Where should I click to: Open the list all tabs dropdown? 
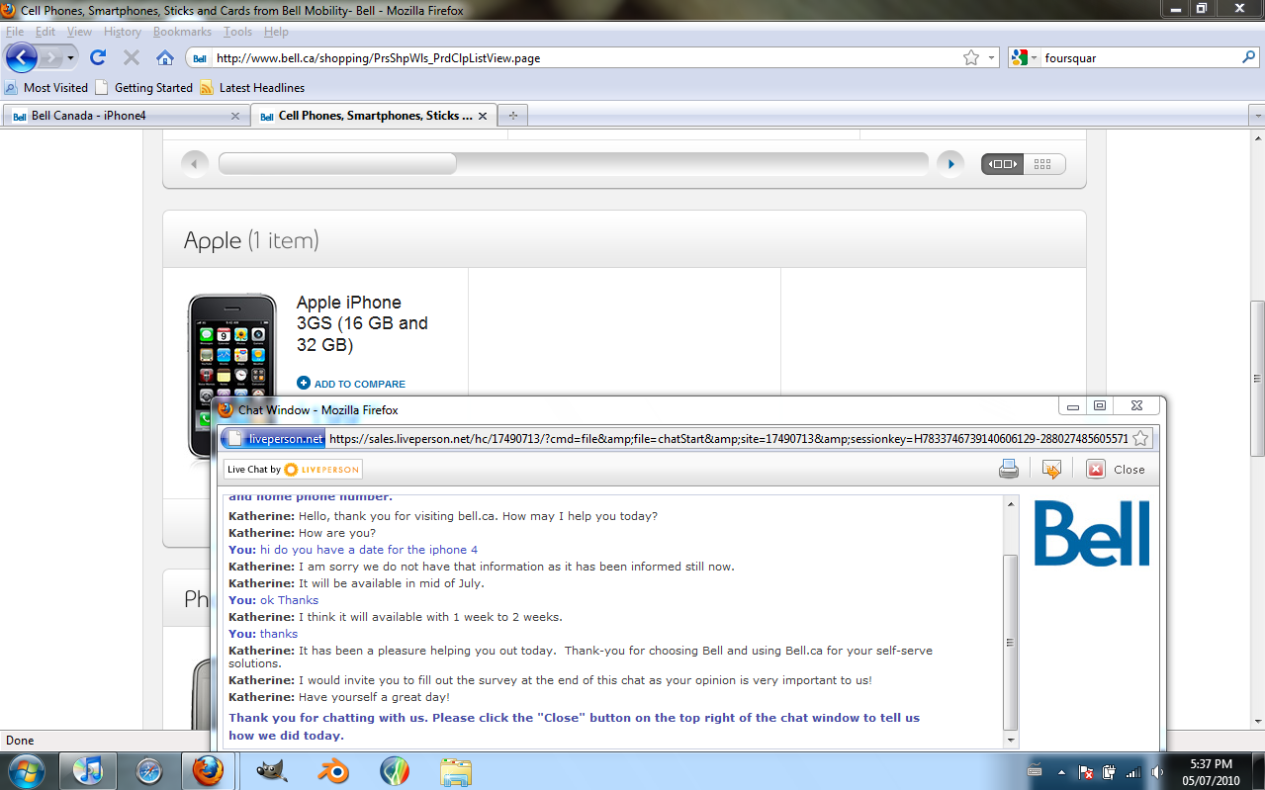[1257, 116]
